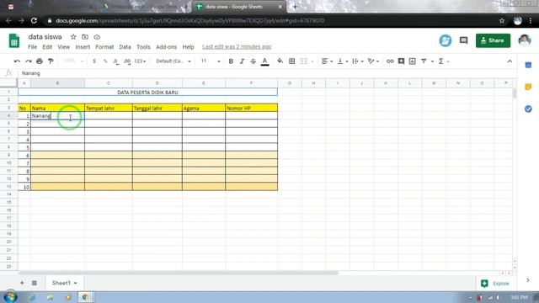Open the Edit menu
This screenshot has height=303, width=539.
pos(47,47)
